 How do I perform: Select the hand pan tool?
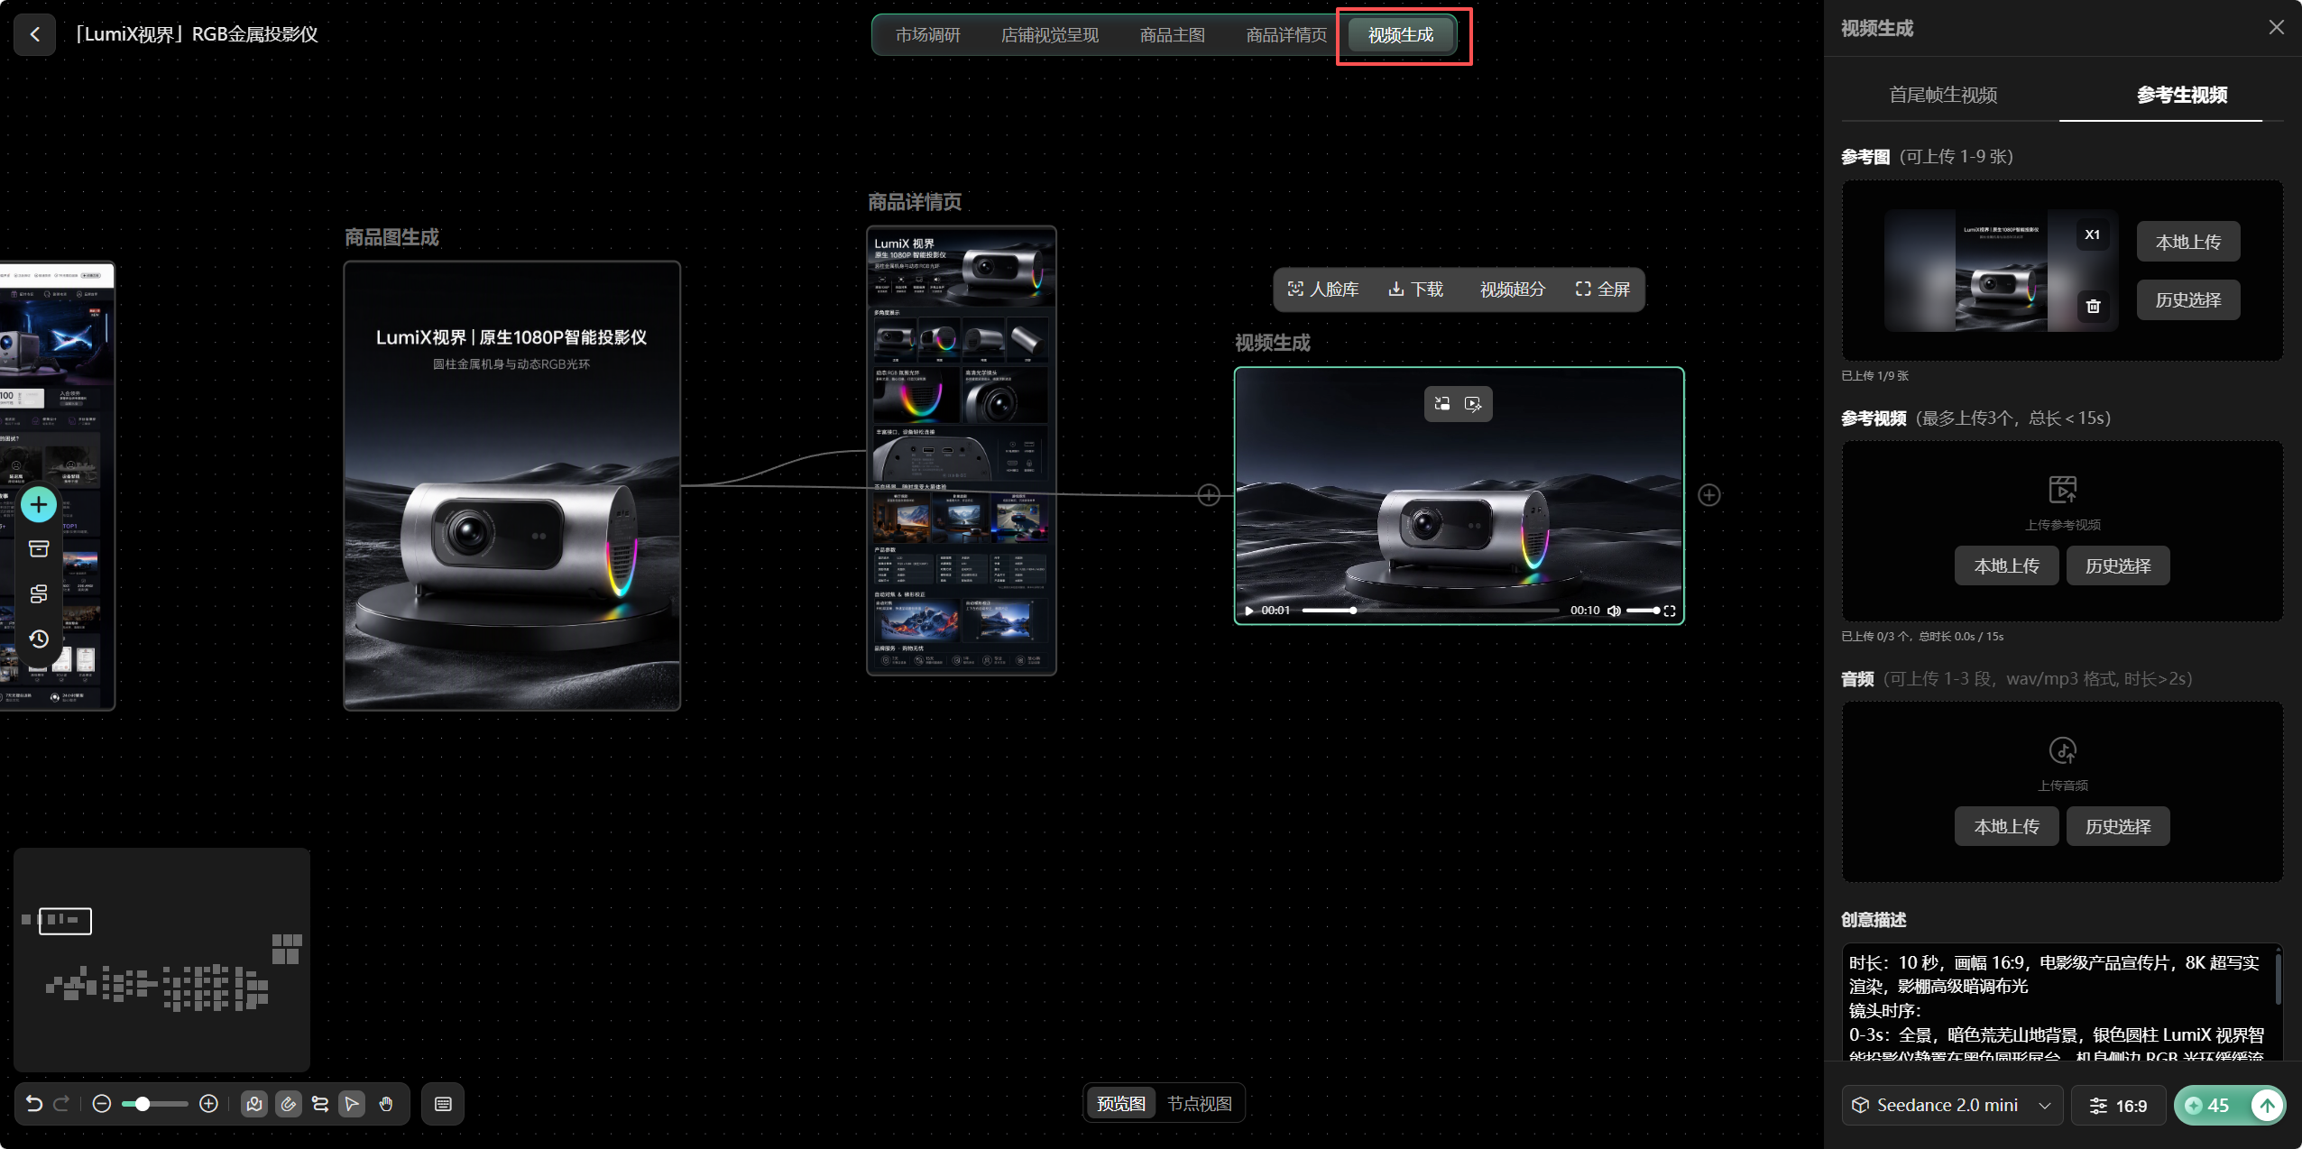point(386,1104)
